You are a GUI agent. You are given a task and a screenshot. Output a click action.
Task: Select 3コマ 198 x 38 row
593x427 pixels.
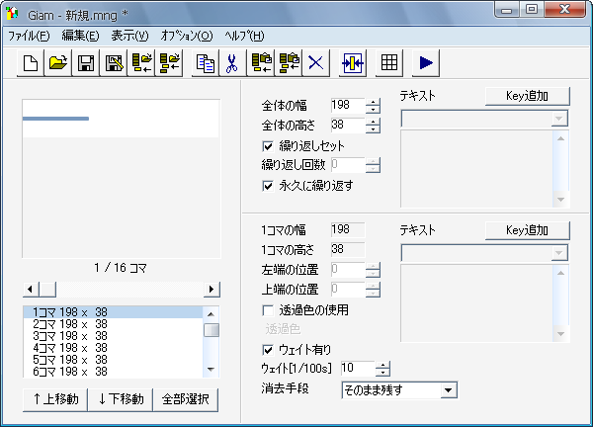pos(113,336)
